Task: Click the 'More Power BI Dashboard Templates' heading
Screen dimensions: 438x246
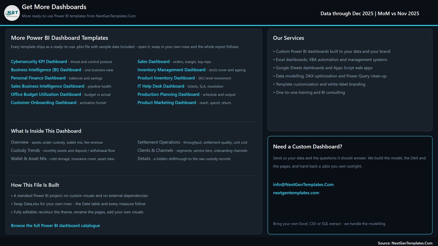Action: (x=60, y=38)
